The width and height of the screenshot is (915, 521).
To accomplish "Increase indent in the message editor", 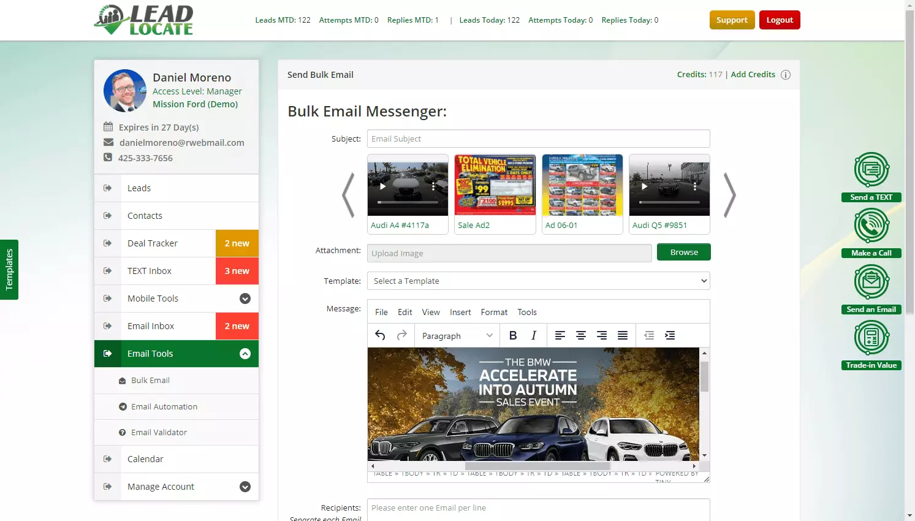I will click(670, 335).
